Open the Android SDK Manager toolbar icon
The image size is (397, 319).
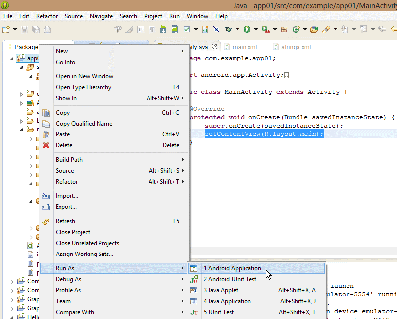[x=164, y=30]
